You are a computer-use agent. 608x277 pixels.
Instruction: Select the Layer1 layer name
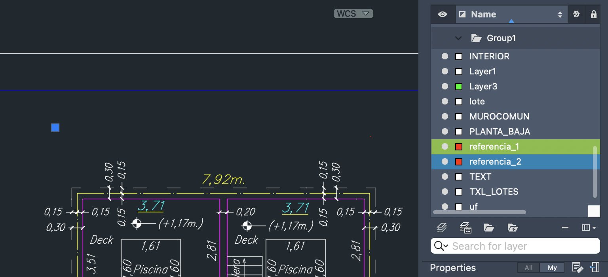483,72
